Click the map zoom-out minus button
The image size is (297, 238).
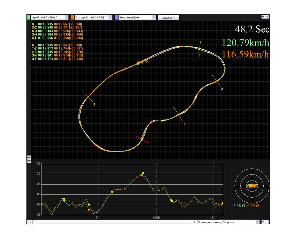click(x=267, y=17)
